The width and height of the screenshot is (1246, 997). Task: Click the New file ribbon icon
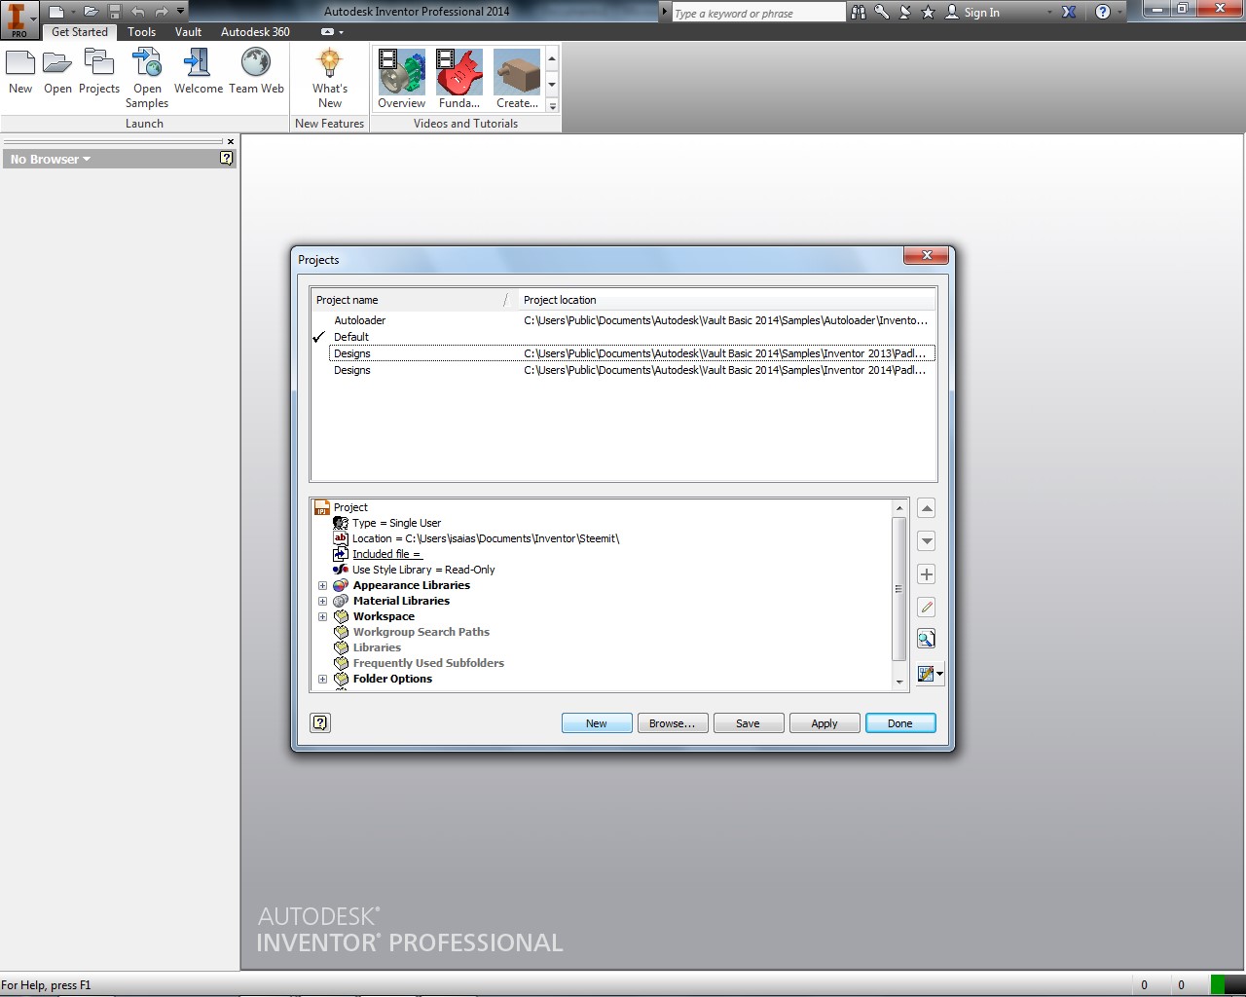point(20,72)
